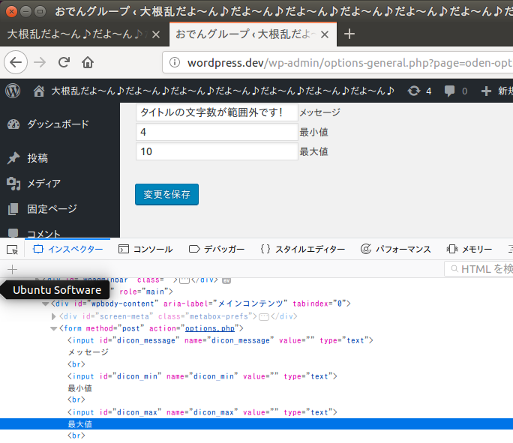Click the media library icon
The image size is (513, 443).
point(13,184)
